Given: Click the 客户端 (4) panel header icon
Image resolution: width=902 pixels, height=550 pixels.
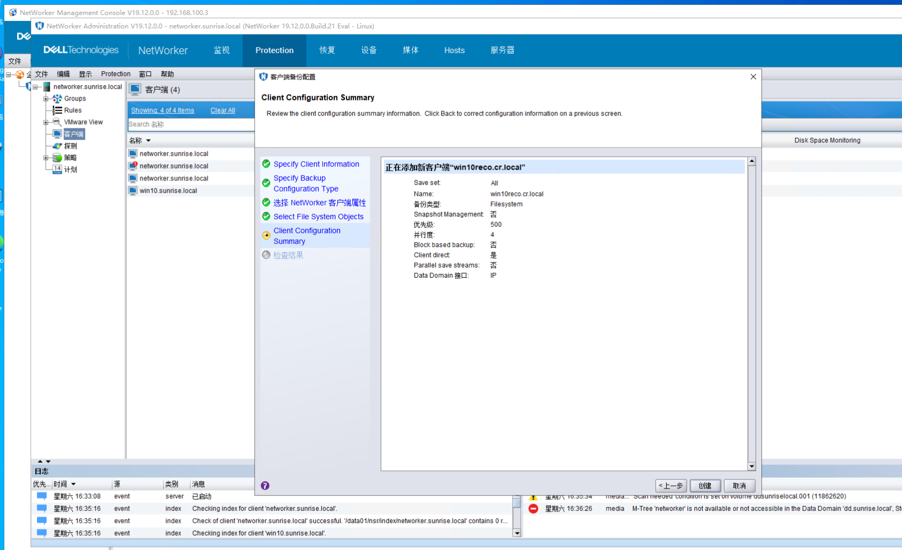Looking at the screenshot, I should pyautogui.click(x=135, y=89).
